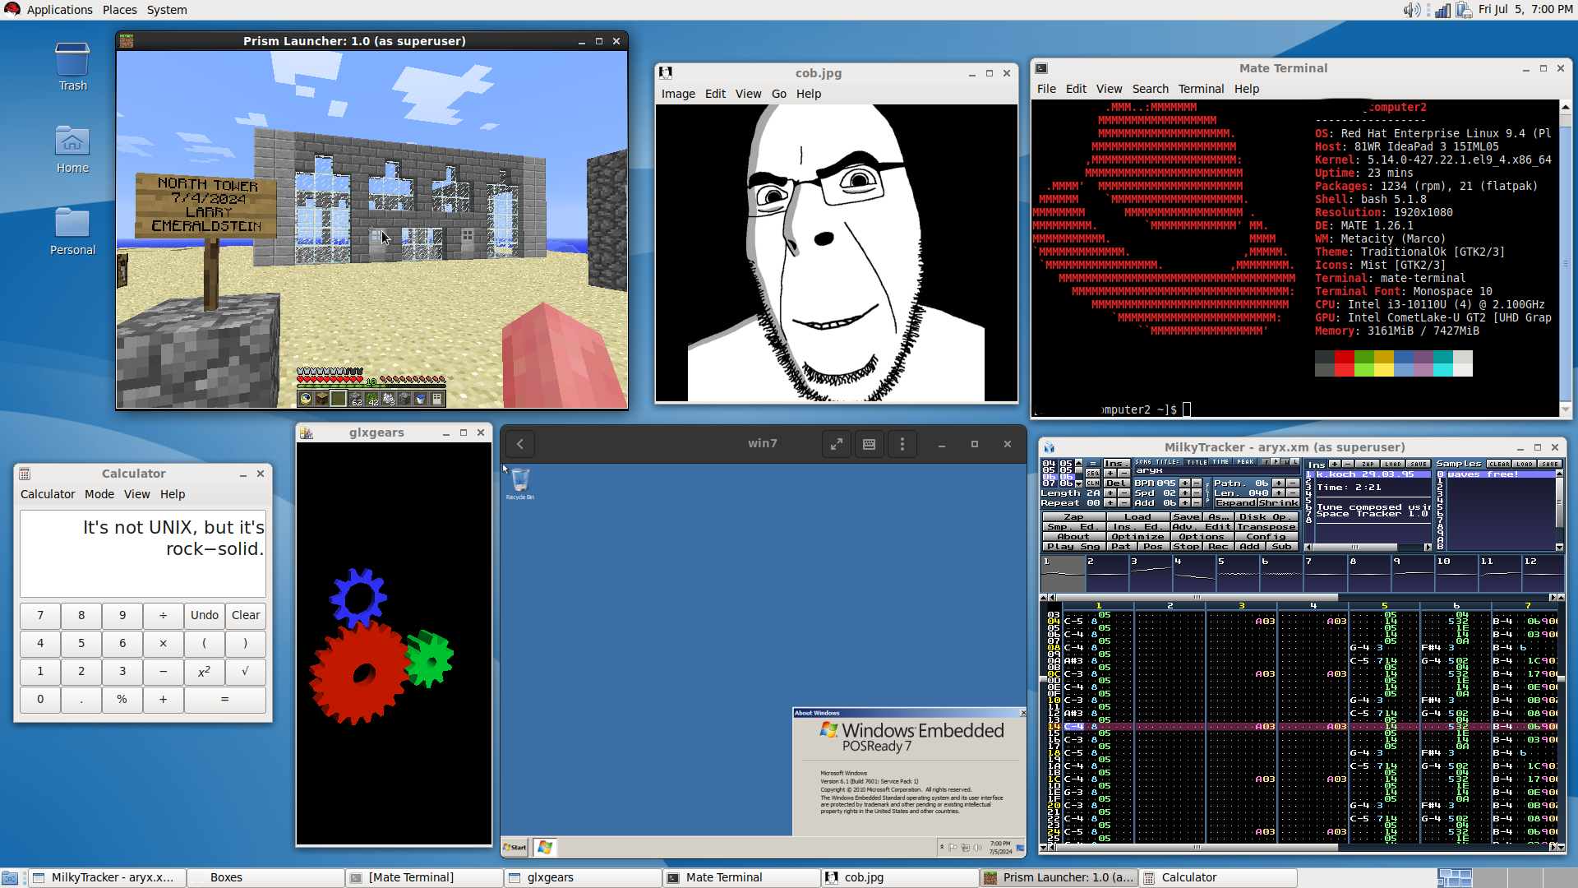Open the System menu
This screenshot has width=1578, height=888.
167,10
